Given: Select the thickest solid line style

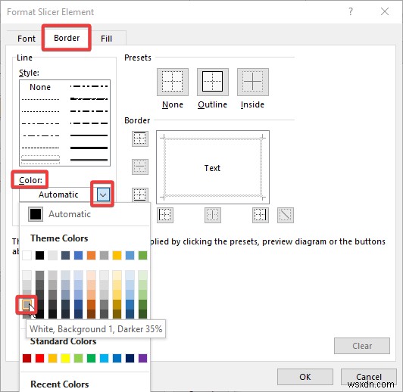Looking at the screenshot, I should tap(89, 148).
